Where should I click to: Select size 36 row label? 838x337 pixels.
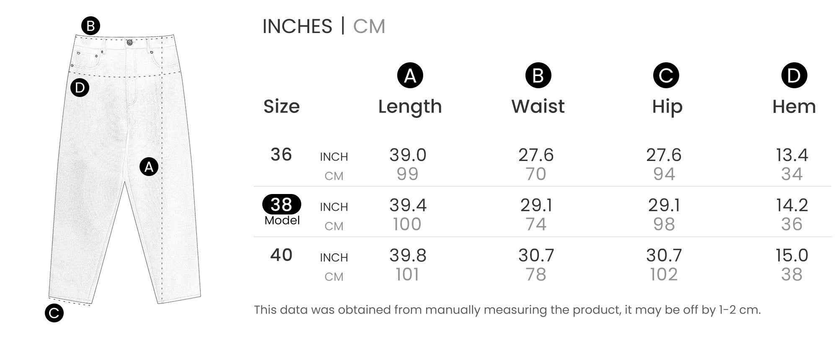pos(281,155)
